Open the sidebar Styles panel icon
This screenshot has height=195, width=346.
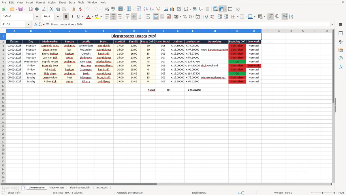click(341, 42)
